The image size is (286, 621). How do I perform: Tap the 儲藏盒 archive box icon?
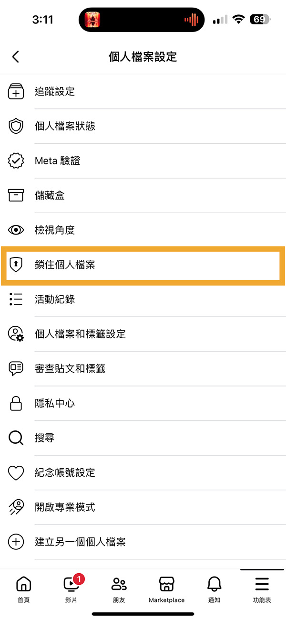click(x=16, y=195)
